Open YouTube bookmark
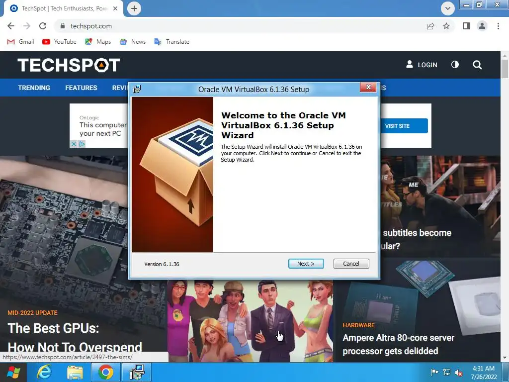The height and width of the screenshot is (382, 509). tap(60, 42)
